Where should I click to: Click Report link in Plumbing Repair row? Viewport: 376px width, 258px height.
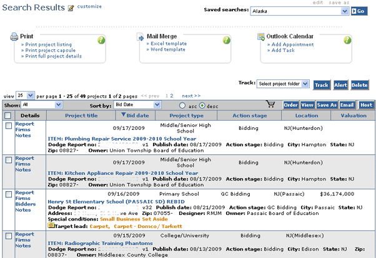[25, 124]
